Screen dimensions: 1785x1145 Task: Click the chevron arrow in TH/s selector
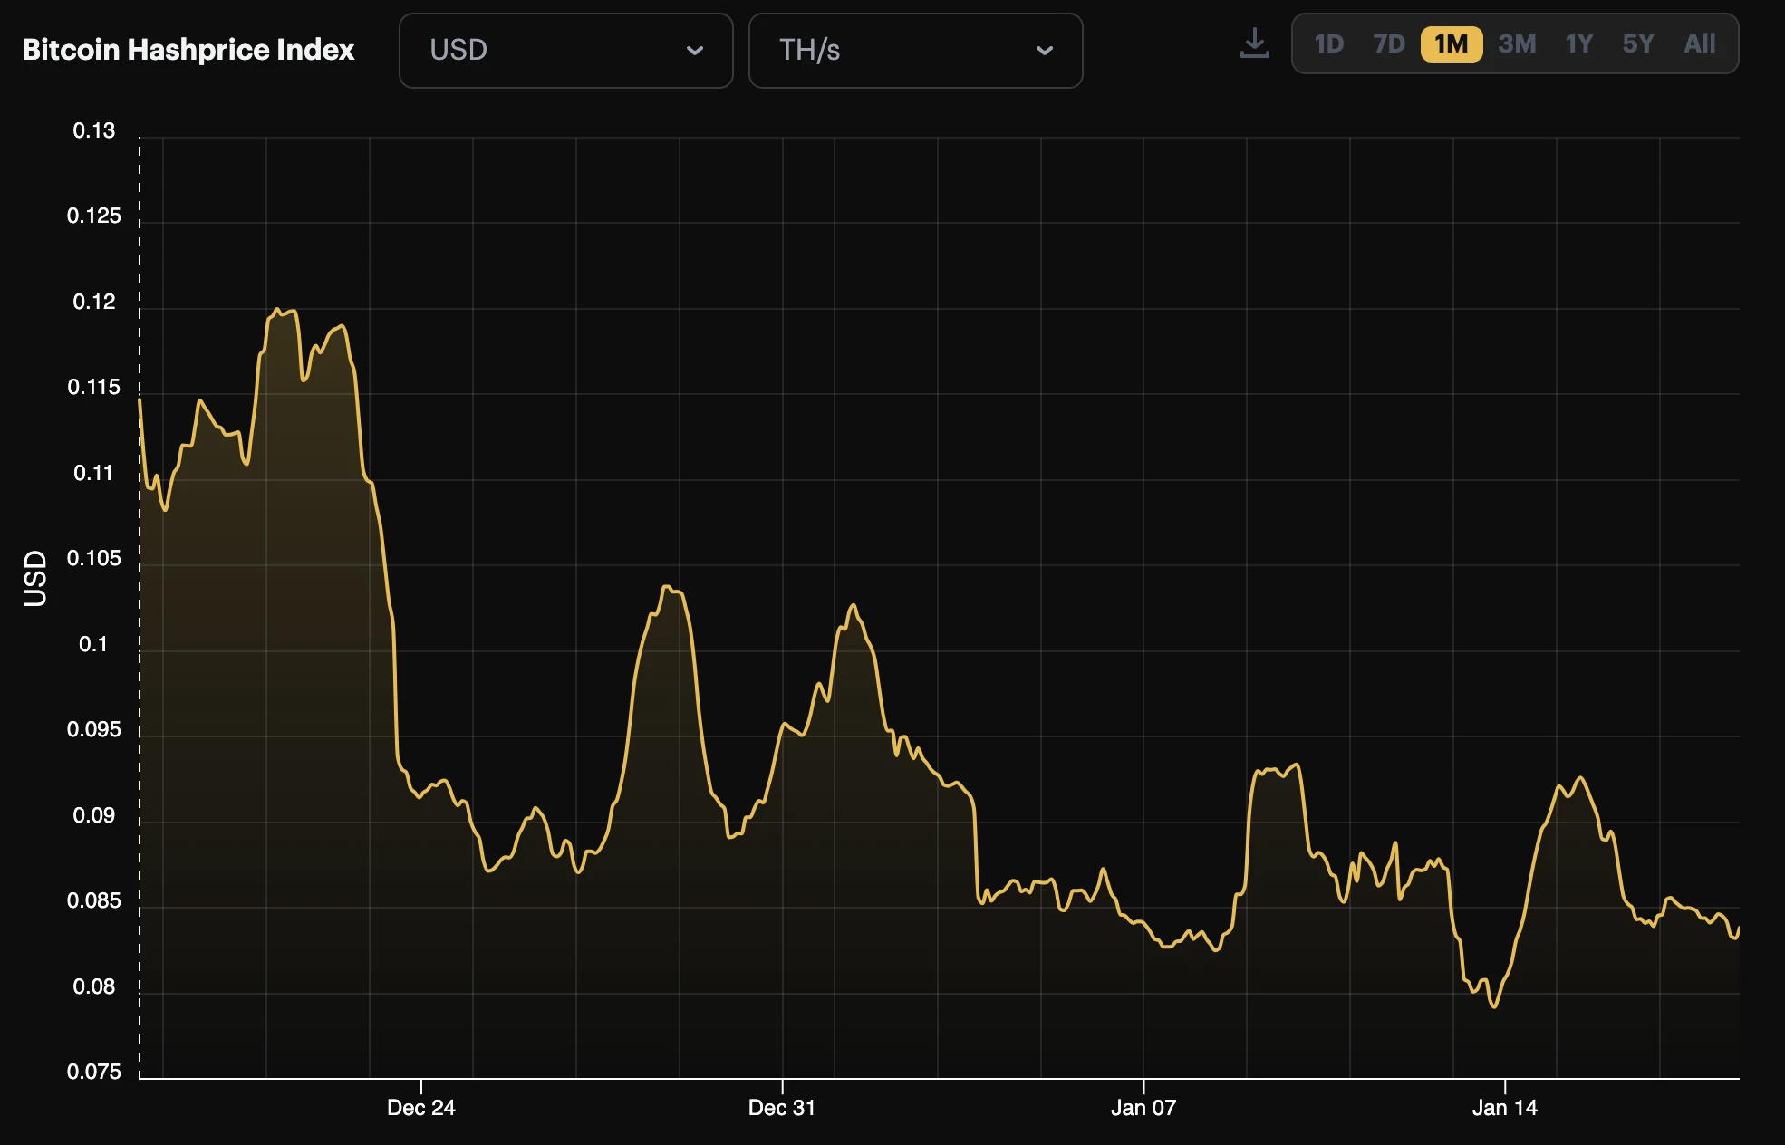click(x=1045, y=51)
